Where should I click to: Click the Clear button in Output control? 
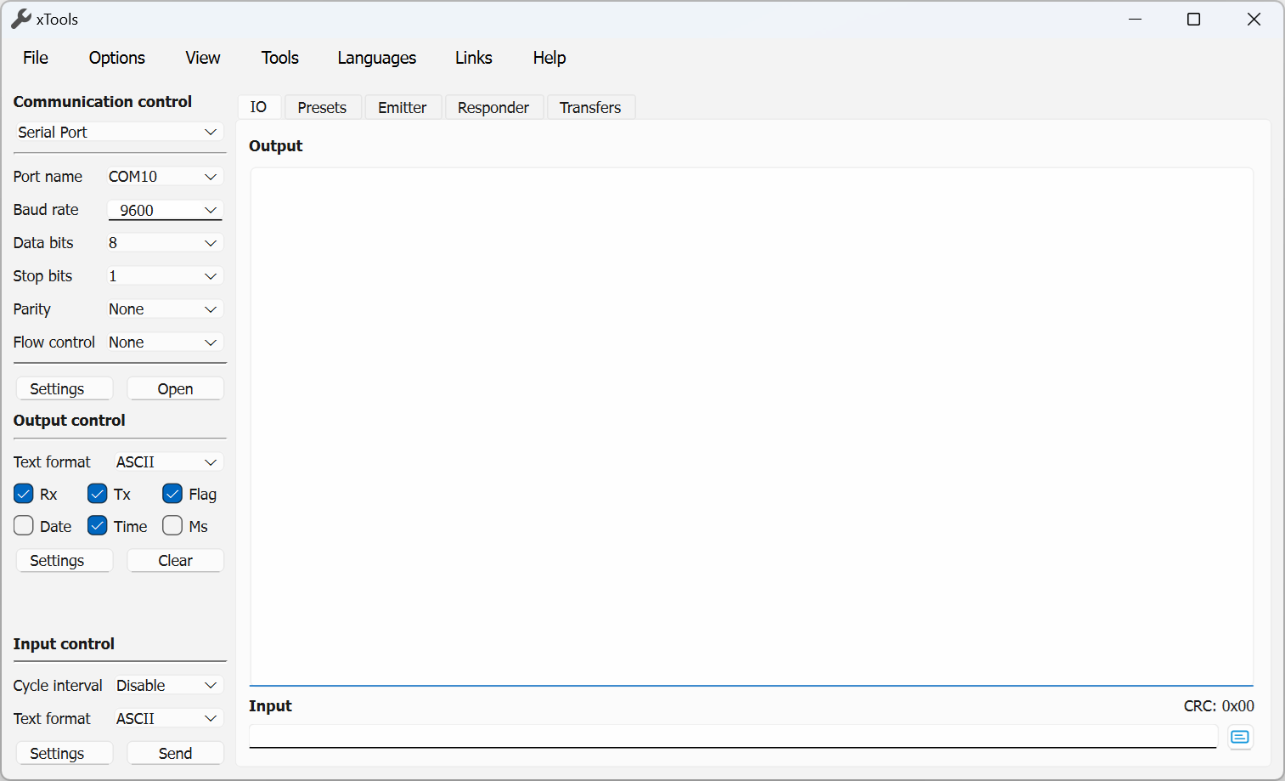pyautogui.click(x=175, y=561)
